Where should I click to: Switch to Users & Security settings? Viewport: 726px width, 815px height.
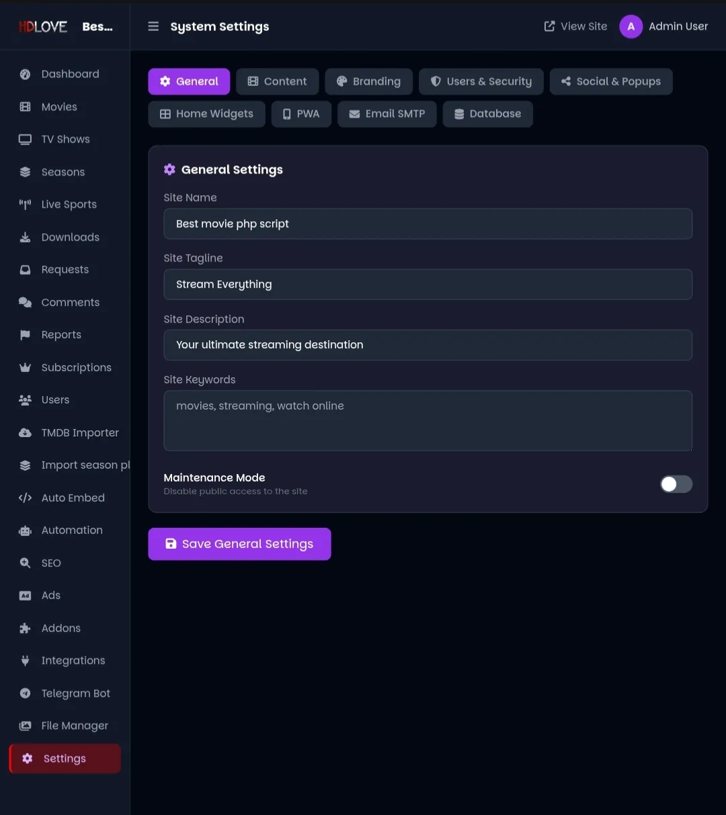coord(481,81)
